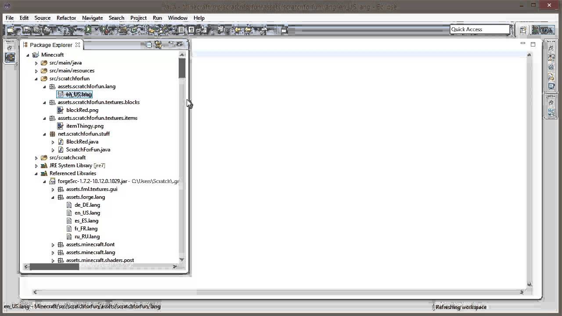The image size is (562, 316).
Task: Click the Package Explorer vertical scrollbar thumb
Action: pyautogui.click(x=182, y=68)
